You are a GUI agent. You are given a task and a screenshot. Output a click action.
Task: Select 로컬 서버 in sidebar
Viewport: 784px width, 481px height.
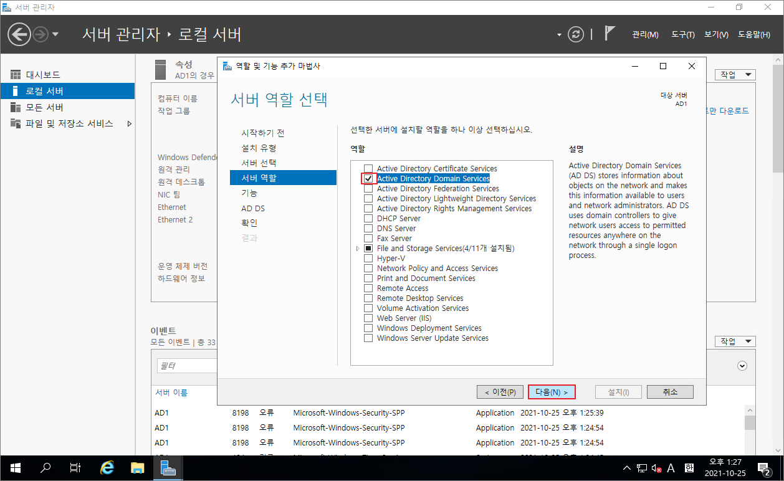(x=67, y=91)
